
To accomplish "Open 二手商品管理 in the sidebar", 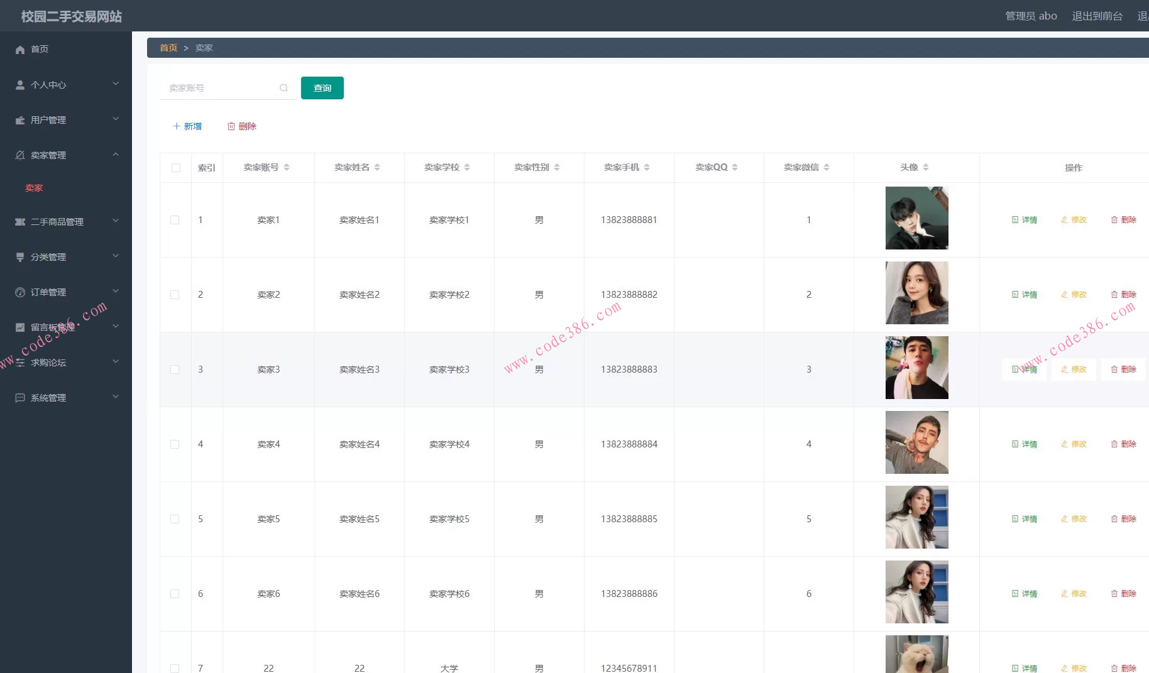I will (57, 222).
